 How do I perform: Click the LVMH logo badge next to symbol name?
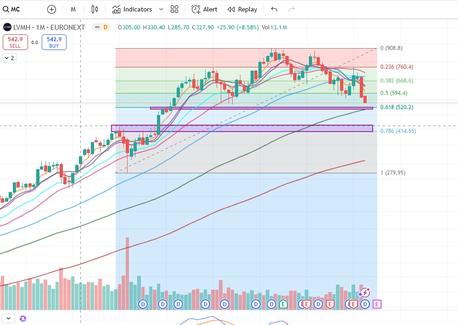(8, 27)
